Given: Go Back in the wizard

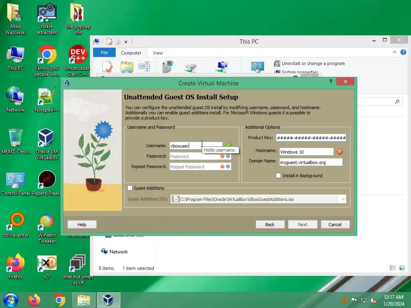Looking at the screenshot, I should [x=270, y=225].
